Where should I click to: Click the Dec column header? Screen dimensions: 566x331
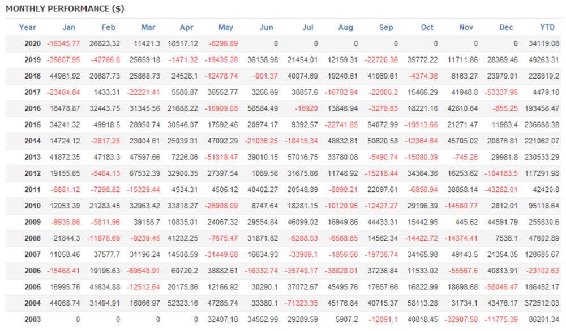(x=507, y=27)
